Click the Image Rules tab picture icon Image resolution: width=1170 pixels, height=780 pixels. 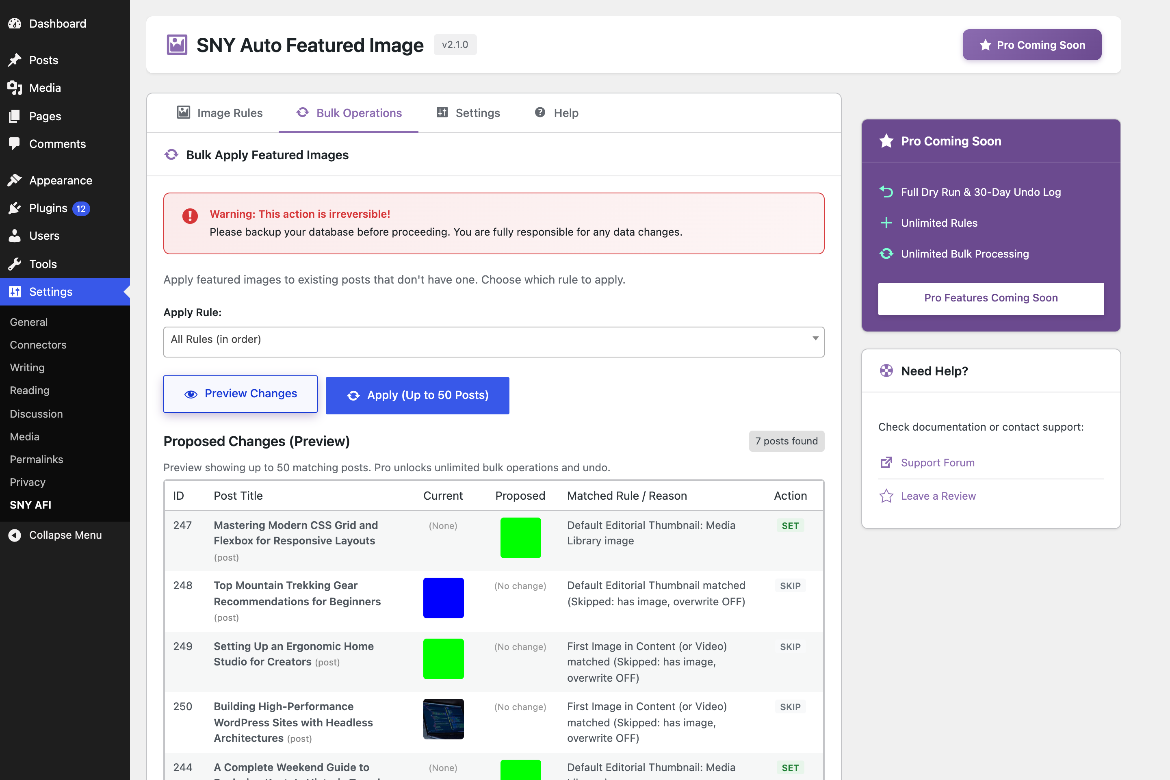[184, 113]
